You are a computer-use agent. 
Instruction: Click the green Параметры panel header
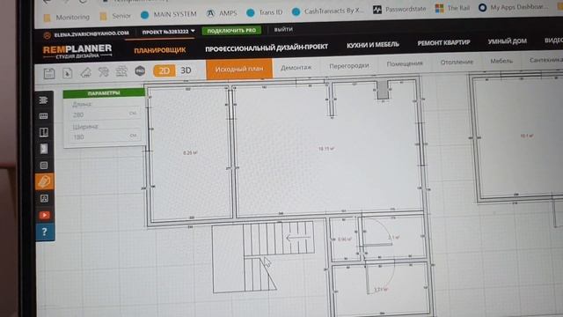click(104, 93)
